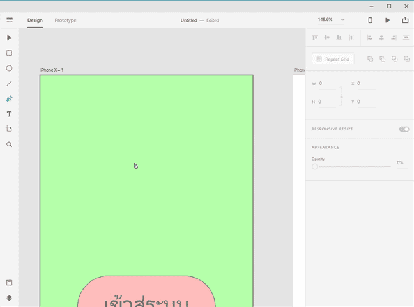Select the Artboard tool
This screenshot has height=307, width=414.
pyautogui.click(x=9, y=129)
